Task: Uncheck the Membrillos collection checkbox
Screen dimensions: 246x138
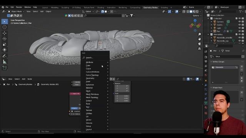Action: 236,34
